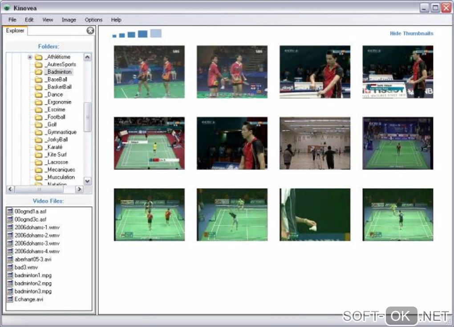Click the folder tree horizontal scrollbar thumb
The height and width of the screenshot is (327, 454).
tap(39, 189)
